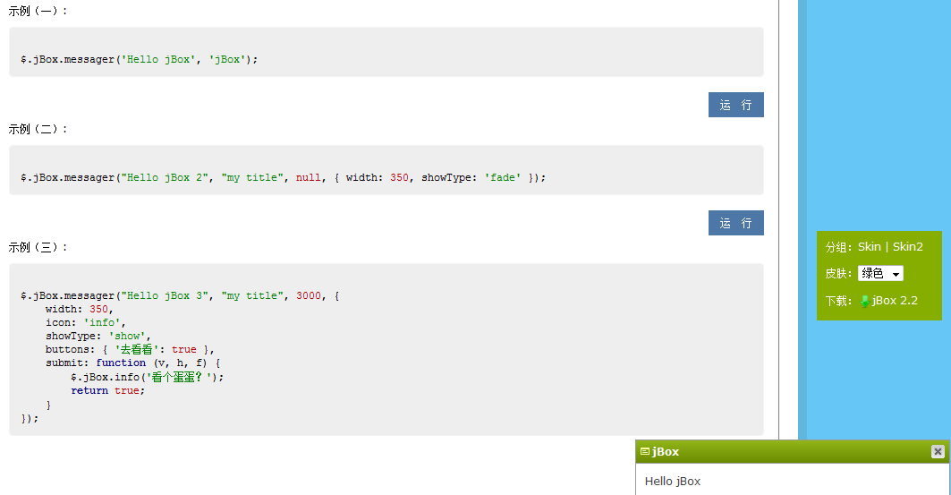Click the 示例（一） heading
Image resolution: width=951 pixels, height=495 pixels.
pos(37,11)
